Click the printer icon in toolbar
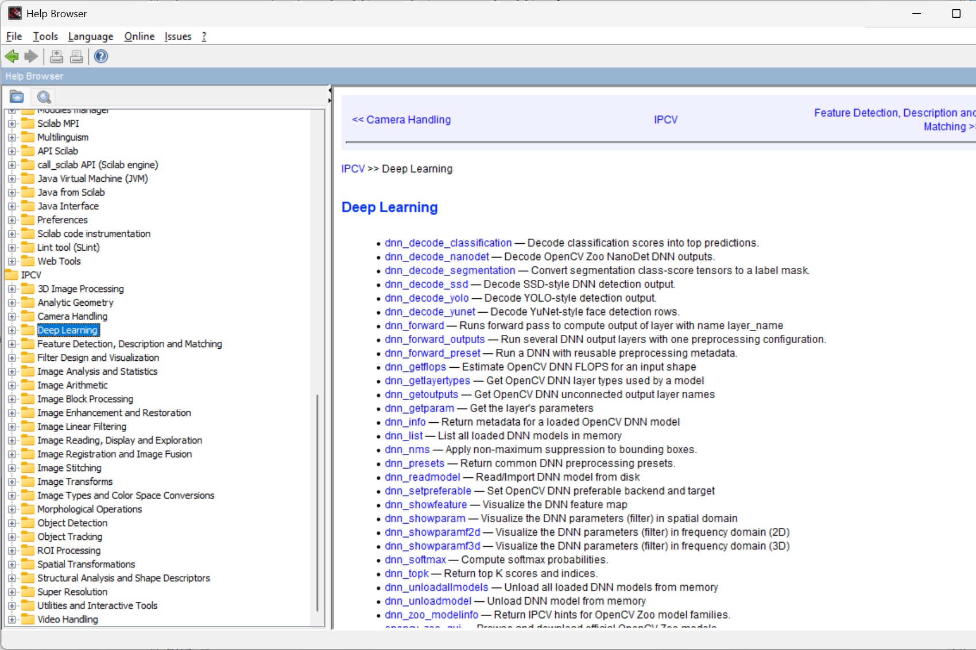The height and width of the screenshot is (650, 976). tap(76, 56)
